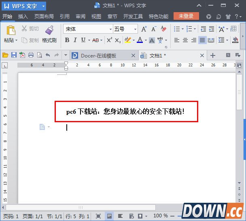This screenshot has height=221, width=246.
Task: Click the 未登录 login button
Action: click(186, 16)
